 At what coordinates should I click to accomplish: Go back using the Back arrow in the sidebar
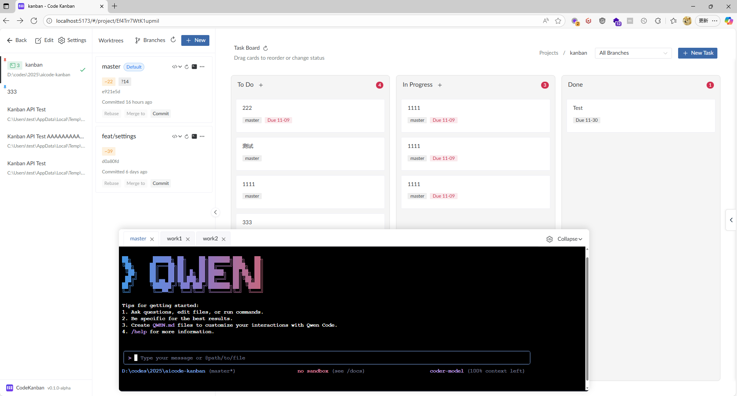click(x=17, y=40)
